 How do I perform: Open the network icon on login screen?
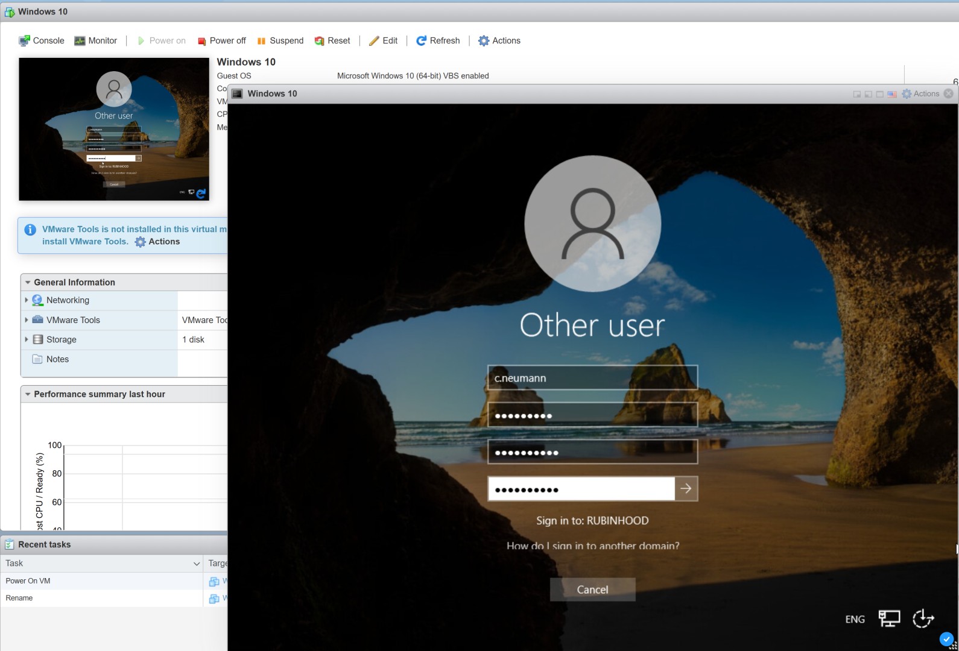(x=889, y=618)
